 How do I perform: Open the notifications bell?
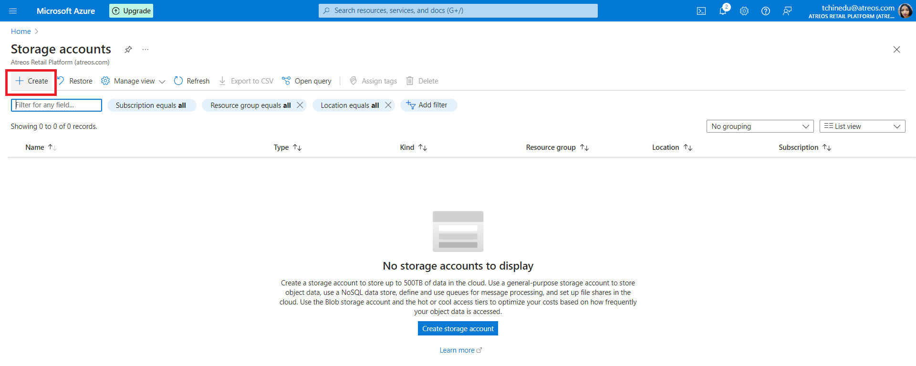click(723, 10)
